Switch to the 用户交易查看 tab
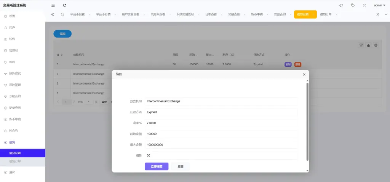 [131, 14]
